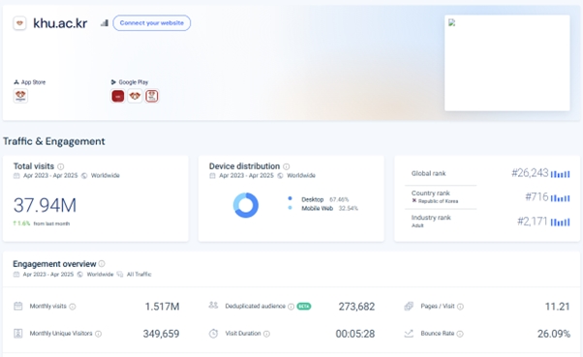Click the broken website preview thumbnail
This screenshot has height=357, width=583.
(507, 63)
